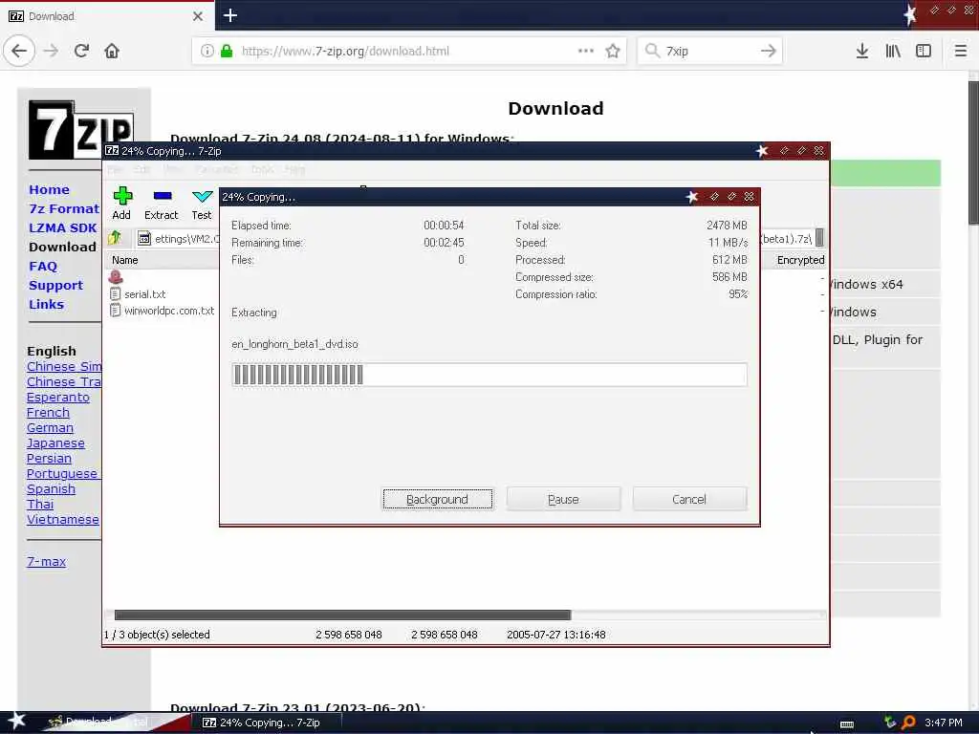The width and height of the screenshot is (979, 734).
Task: Open a new tab with the plus icon
Action: [x=230, y=15]
